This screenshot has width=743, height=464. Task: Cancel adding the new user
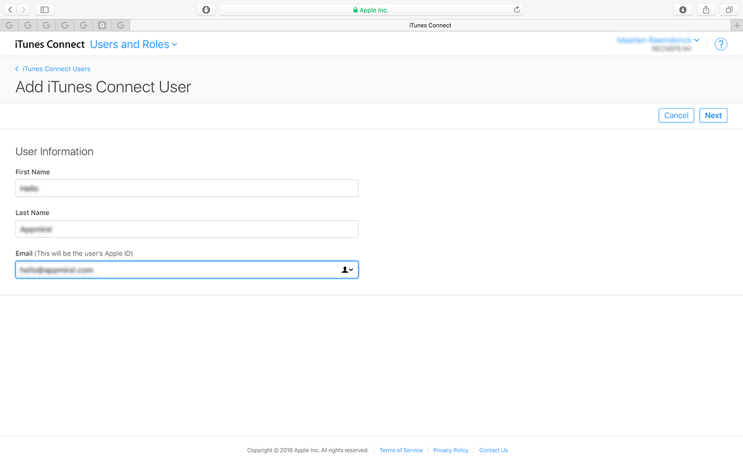(676, 115)
